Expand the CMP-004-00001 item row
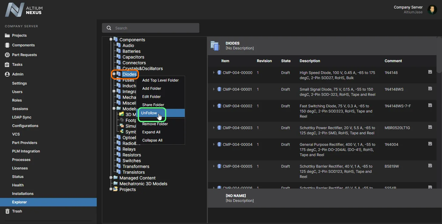The height and width of the screenshot is (224, 442). click(x=214, y=89)
